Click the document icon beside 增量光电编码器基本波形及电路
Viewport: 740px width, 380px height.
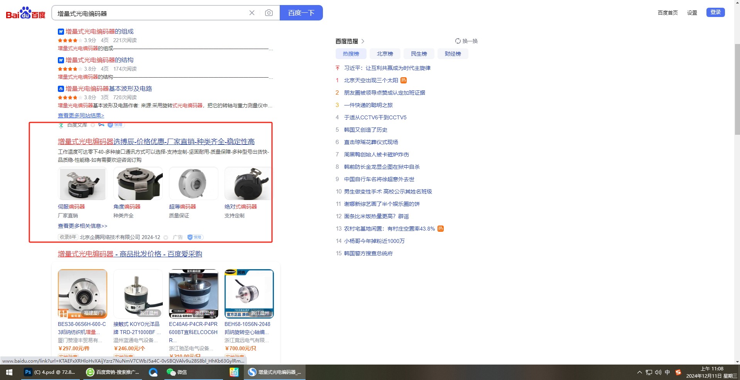tap(61, 89)
